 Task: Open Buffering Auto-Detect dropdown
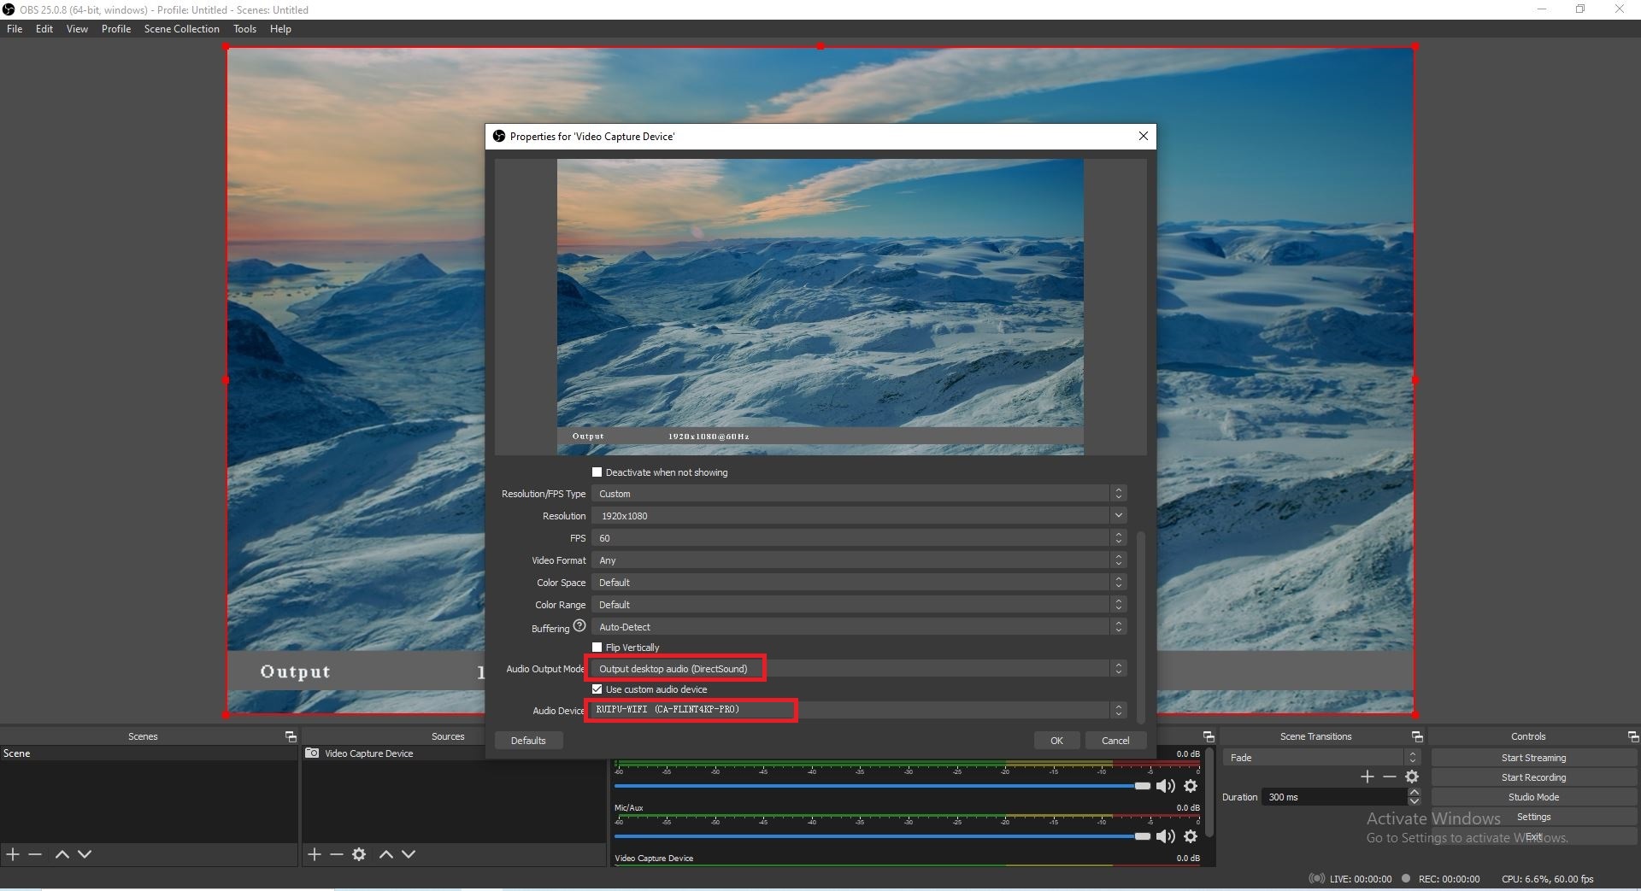pyautogui.click(x=859, y=627)
